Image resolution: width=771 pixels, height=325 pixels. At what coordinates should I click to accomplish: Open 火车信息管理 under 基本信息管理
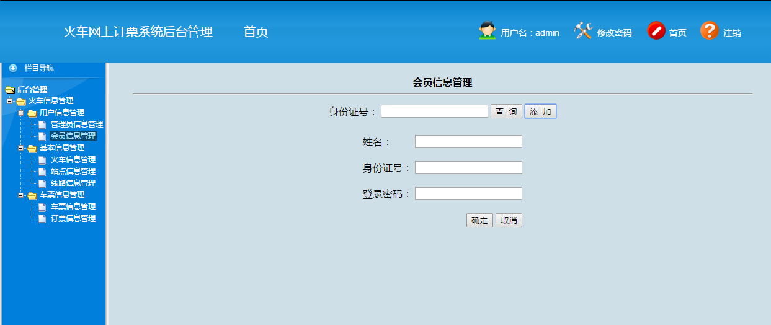tap(73, 160)
